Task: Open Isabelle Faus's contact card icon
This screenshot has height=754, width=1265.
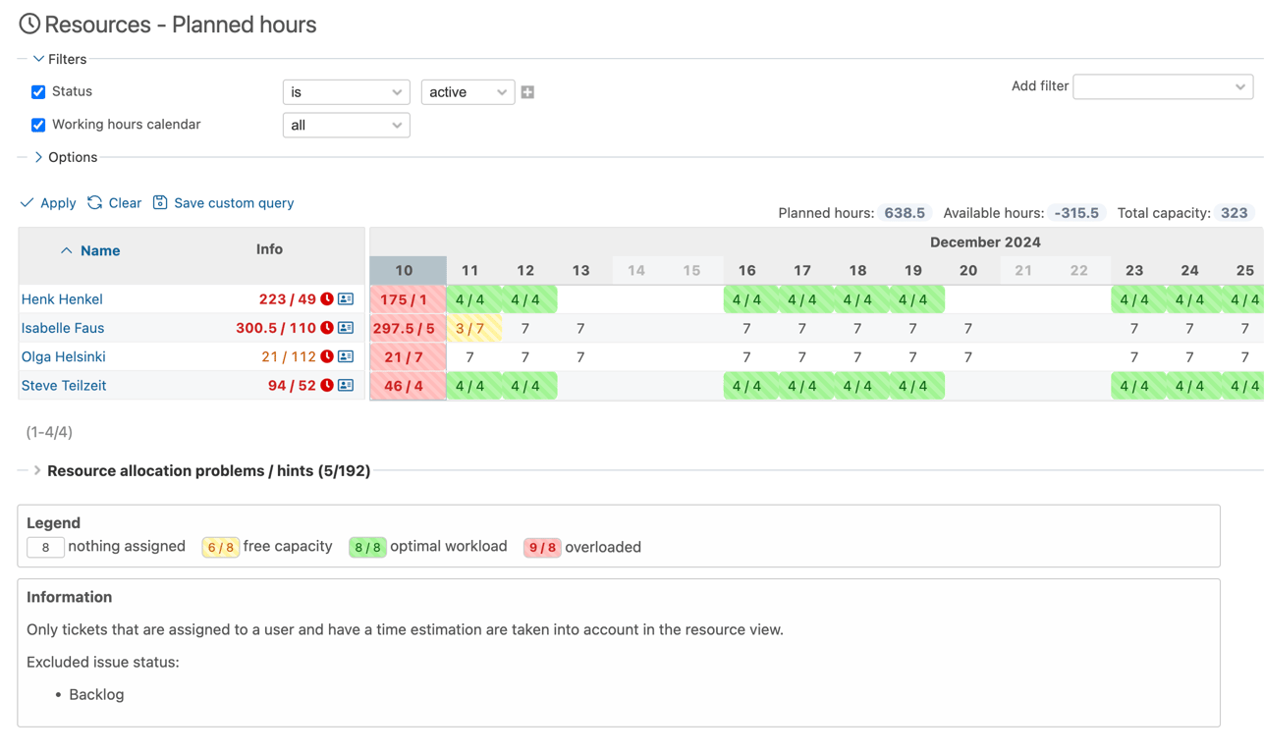Action: pyautogui.click(x=346, y=328)
